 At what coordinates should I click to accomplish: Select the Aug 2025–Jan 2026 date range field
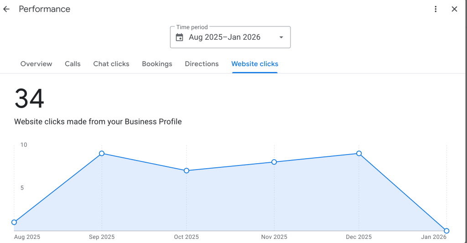coord(224,37)
